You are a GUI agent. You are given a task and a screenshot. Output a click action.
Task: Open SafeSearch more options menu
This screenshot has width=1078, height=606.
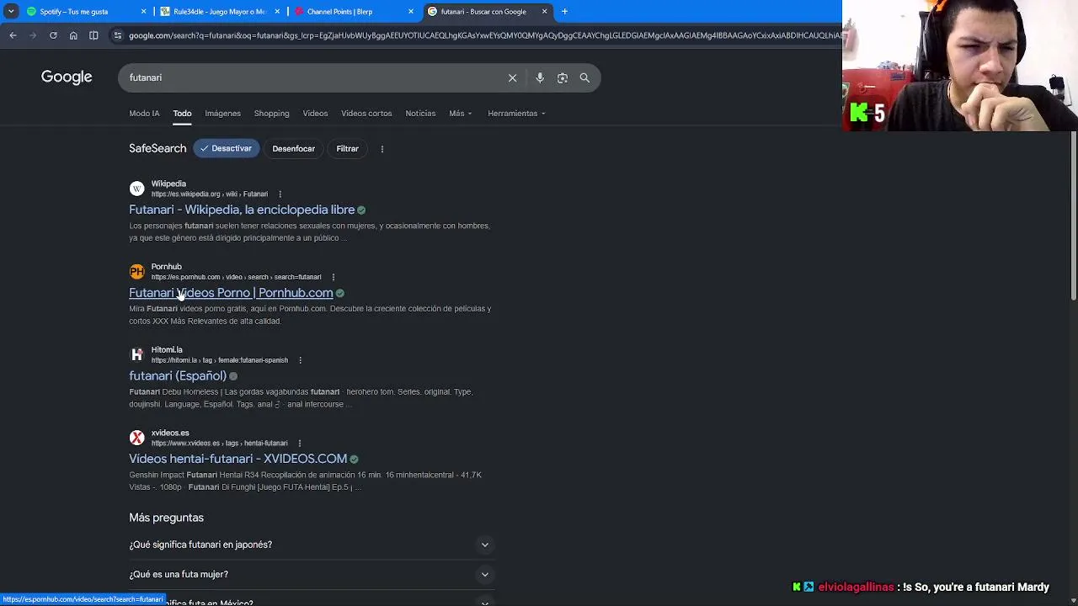point(382,149)
